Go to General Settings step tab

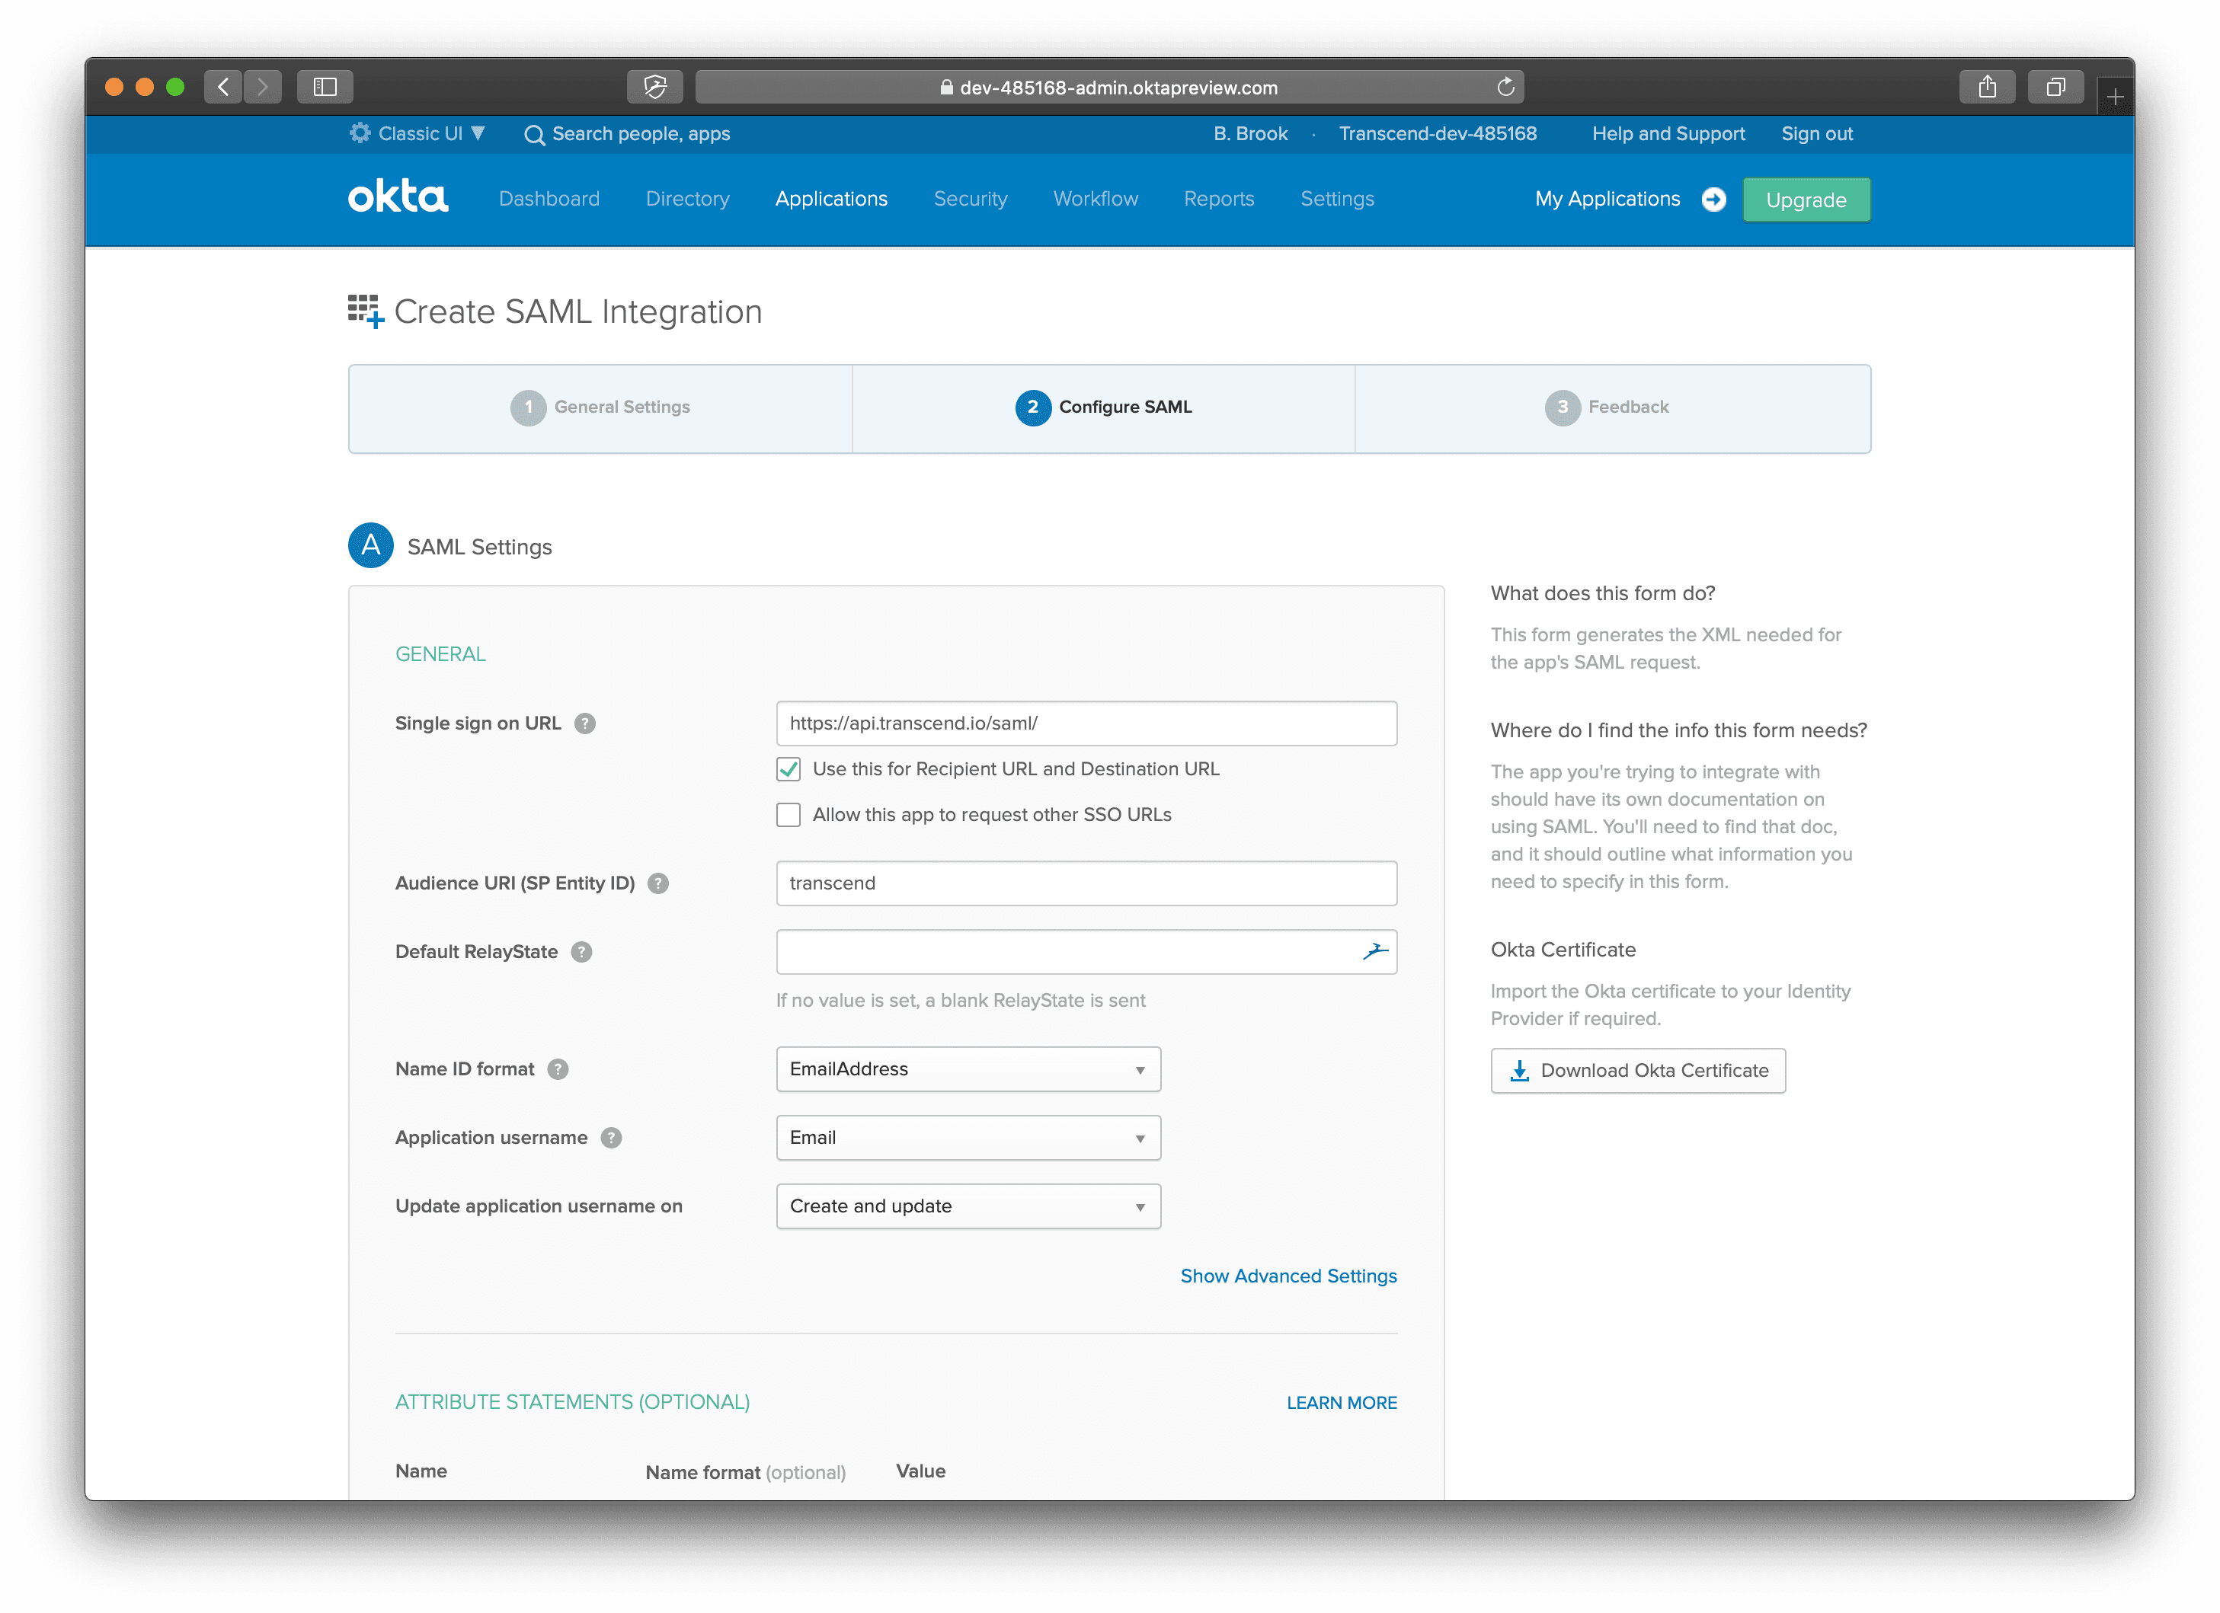coord(601,407)
